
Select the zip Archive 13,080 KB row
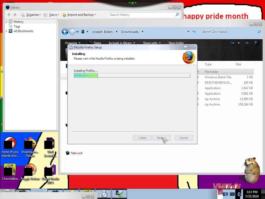coord(225,99)
